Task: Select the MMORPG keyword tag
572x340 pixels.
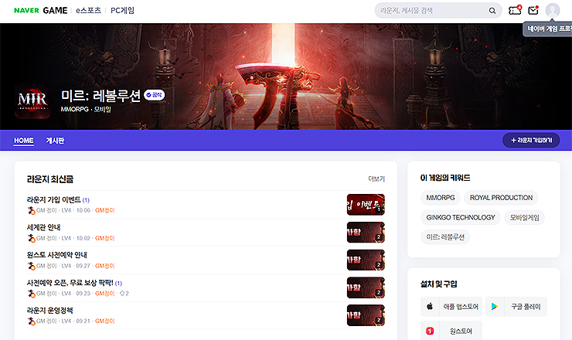Action: point(441,198)
